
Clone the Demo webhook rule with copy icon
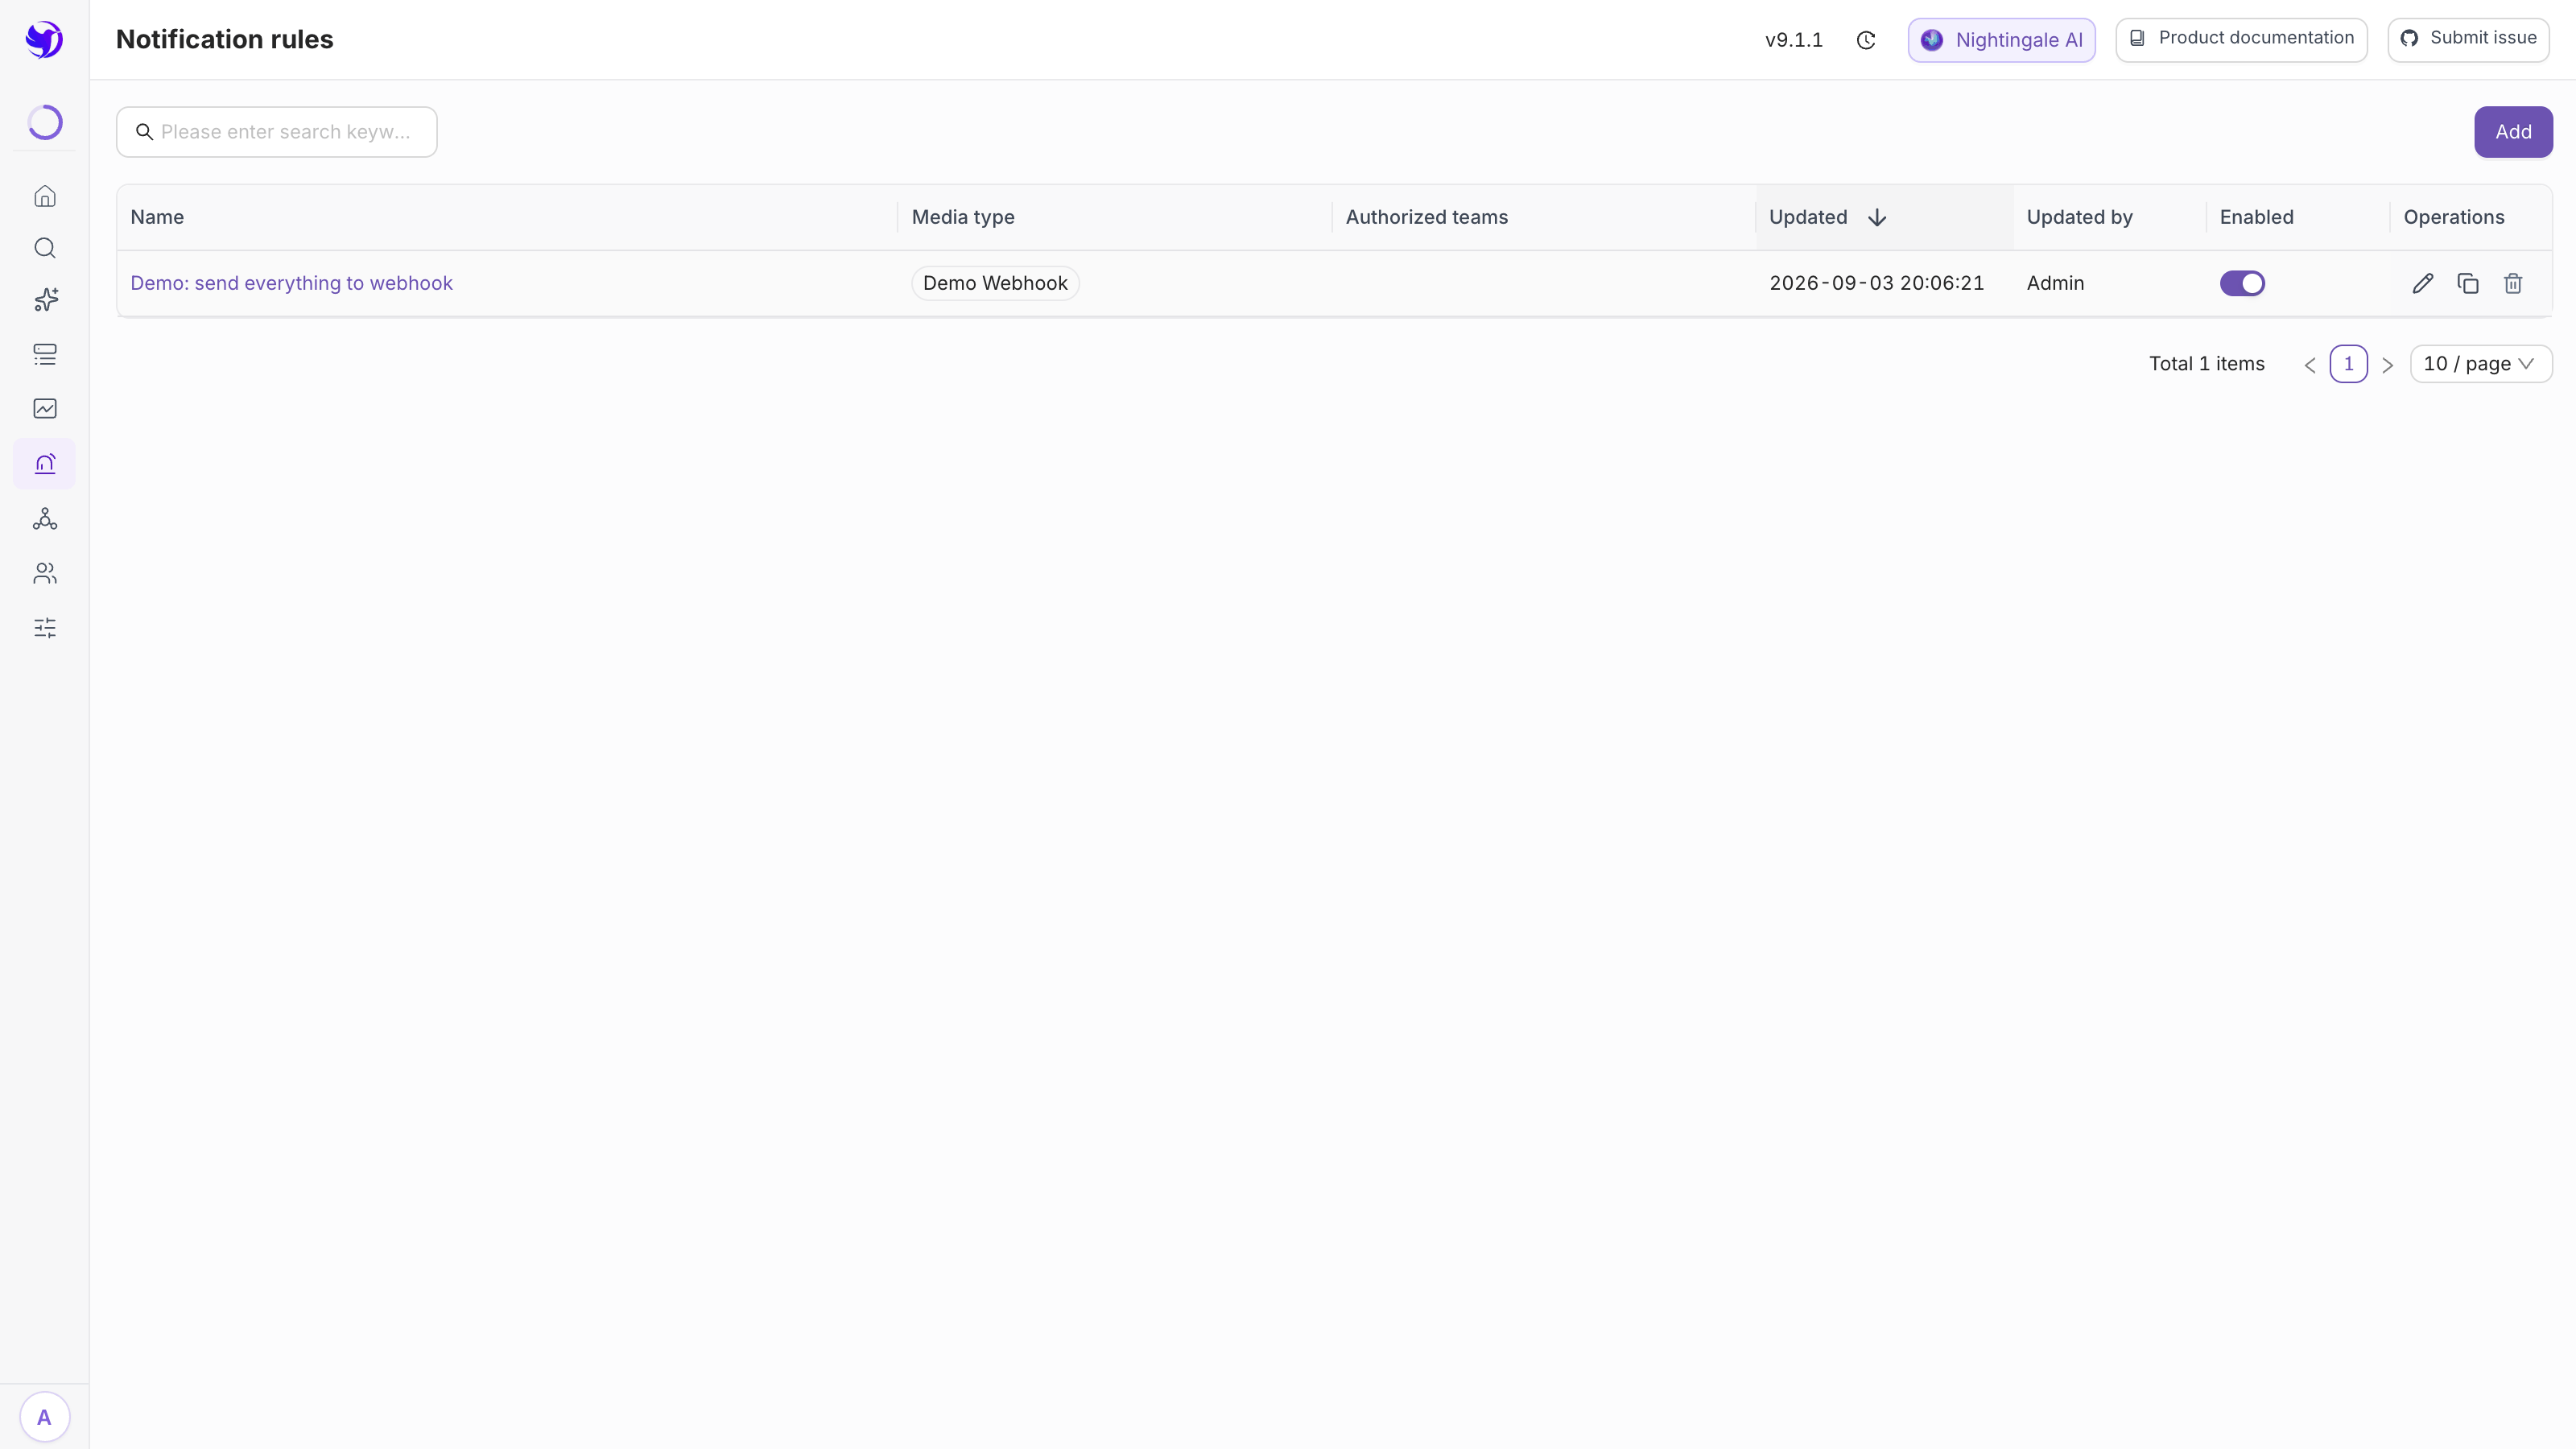pos(2468,284)
